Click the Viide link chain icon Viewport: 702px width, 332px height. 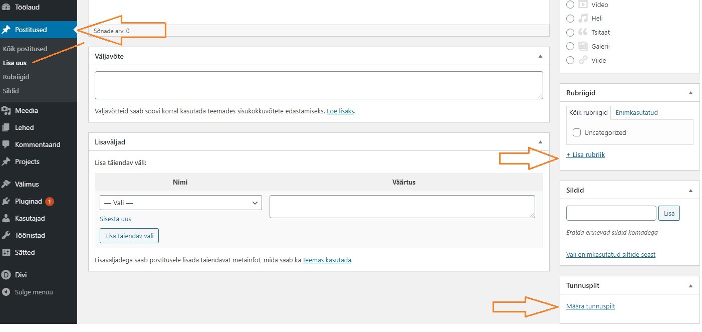tap(583, 60)
